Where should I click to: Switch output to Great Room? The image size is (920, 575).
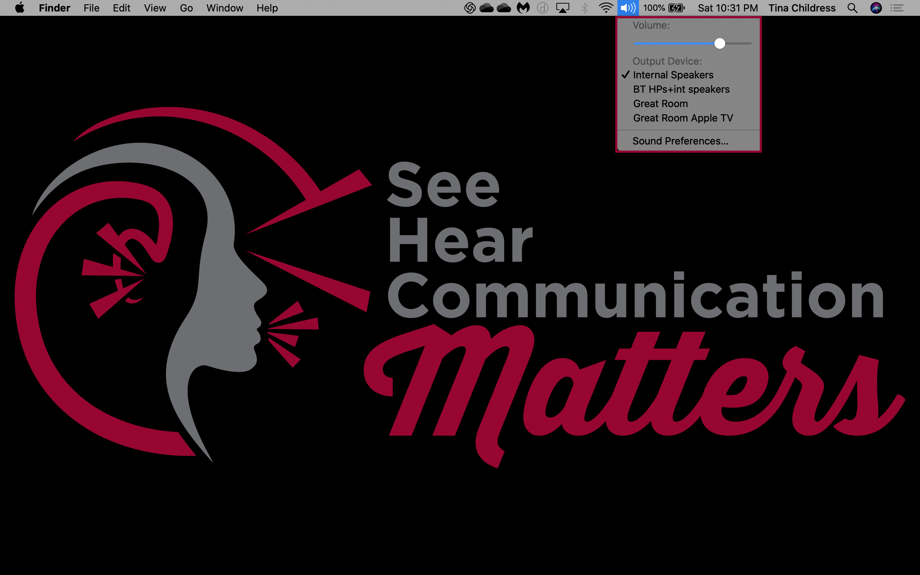(x=660, y=104)
